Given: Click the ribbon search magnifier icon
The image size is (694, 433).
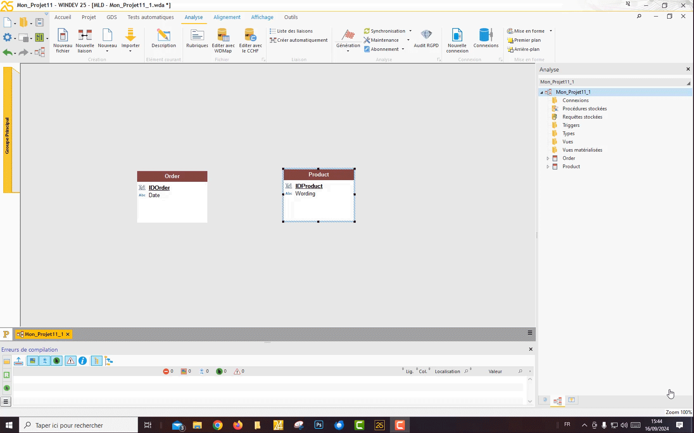Looking at the screenshot, I should (639, 17).
